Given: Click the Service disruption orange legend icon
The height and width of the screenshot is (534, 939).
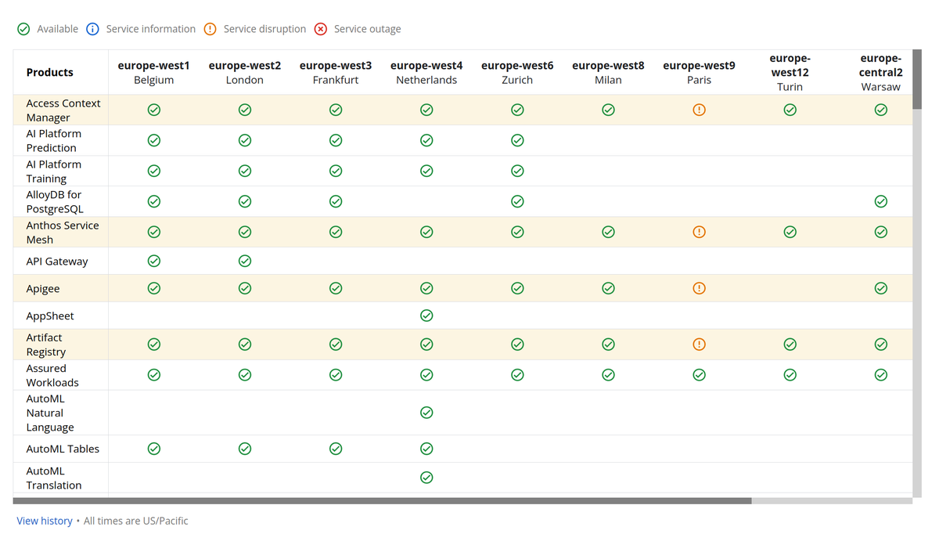Looking at the screenshot, I should pos(210,29).
